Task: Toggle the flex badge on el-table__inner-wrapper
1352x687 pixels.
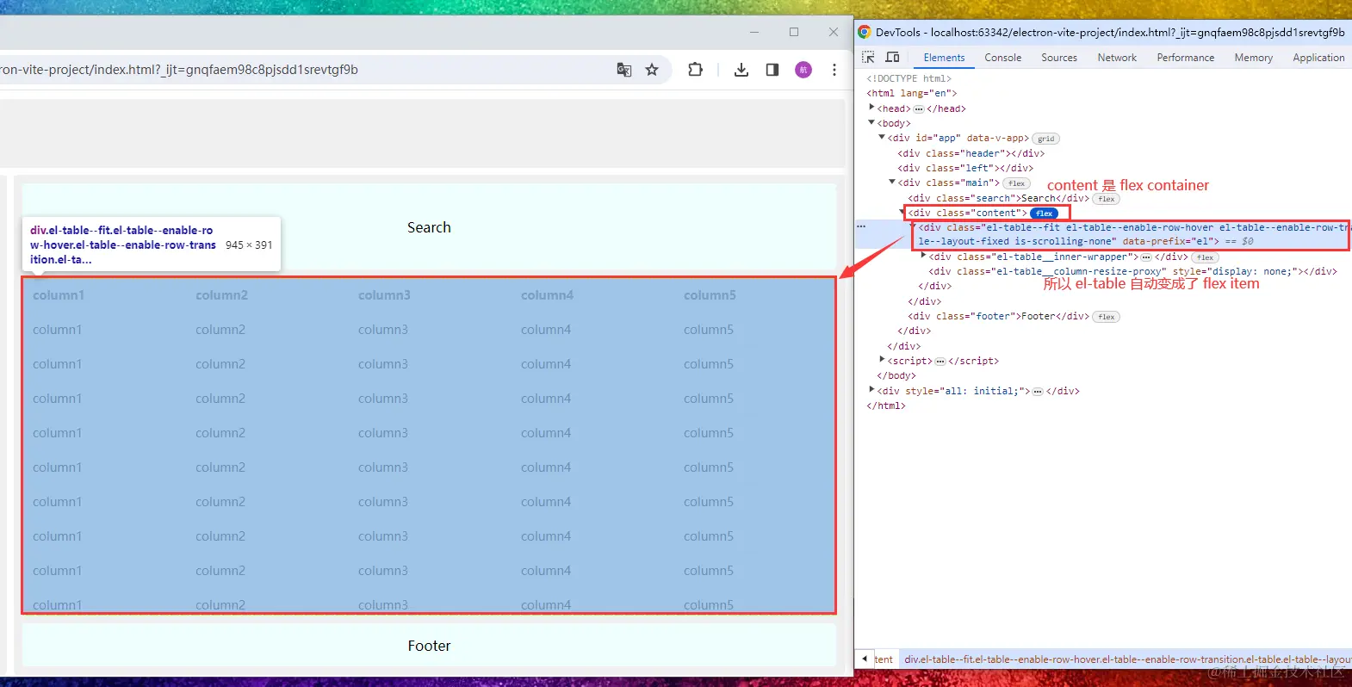Action: (1205, 257)
